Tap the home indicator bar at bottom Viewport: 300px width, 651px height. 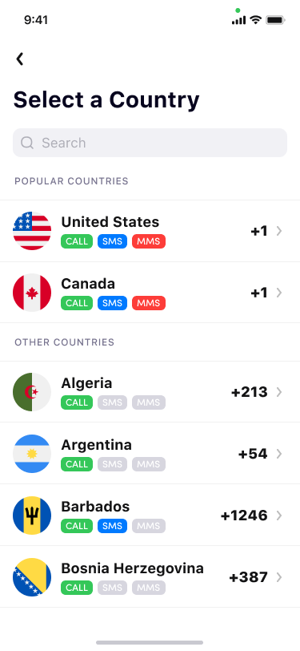coord(150,642)
